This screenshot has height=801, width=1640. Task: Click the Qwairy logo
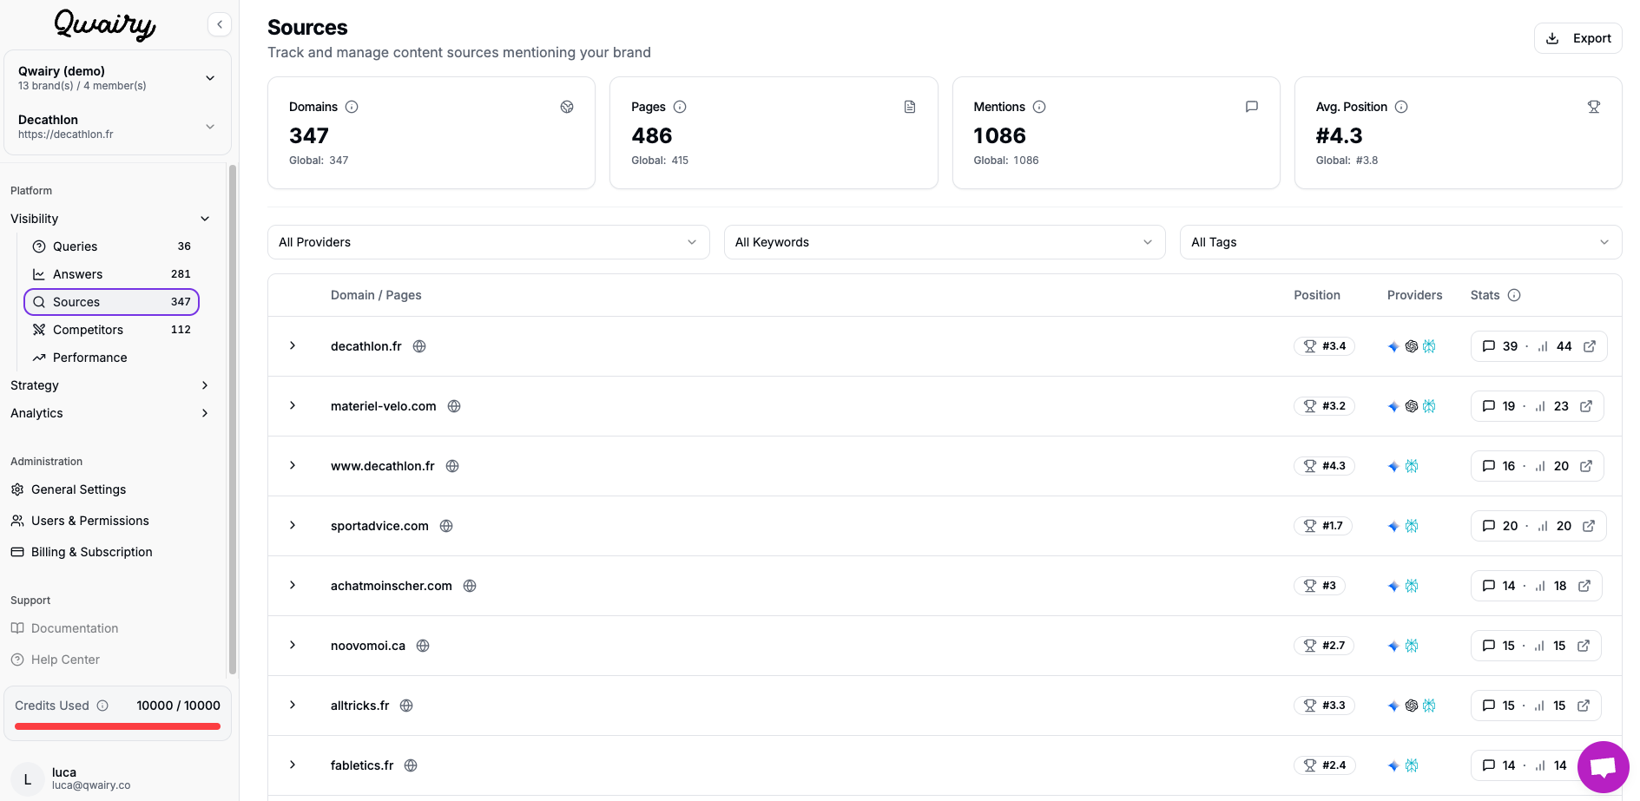click(x=105, y=24)
